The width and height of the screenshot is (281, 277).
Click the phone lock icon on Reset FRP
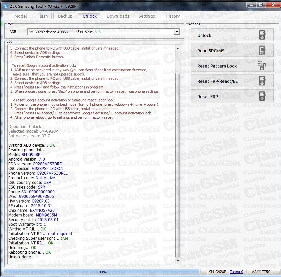click(262, 96)
